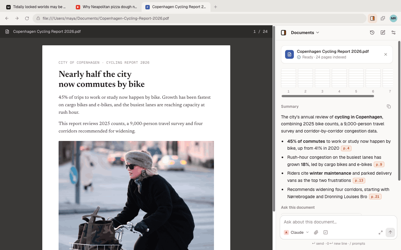Screen dimensions: 401x250
Task: Open page 7 thumbnail
Action: 388,78
